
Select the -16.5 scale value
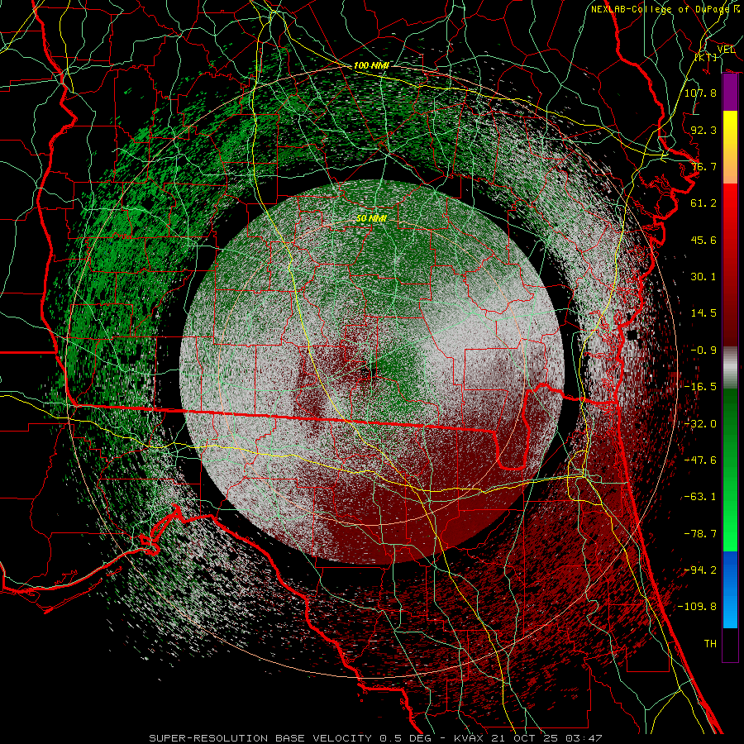700,387
